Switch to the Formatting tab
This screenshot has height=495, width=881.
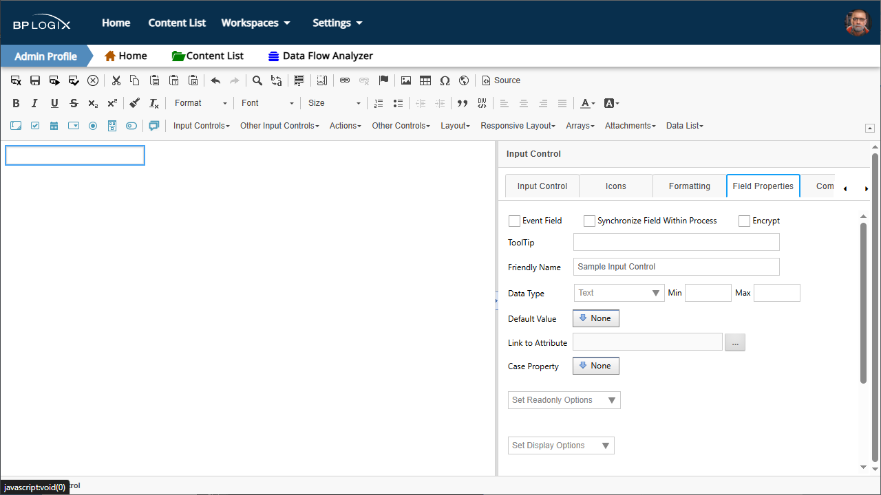(690, 186)
